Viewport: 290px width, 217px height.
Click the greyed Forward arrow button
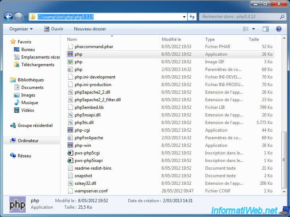[x=18, y=17]
